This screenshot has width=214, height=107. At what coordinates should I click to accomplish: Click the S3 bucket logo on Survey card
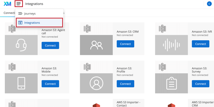click(x=162, y=67)
